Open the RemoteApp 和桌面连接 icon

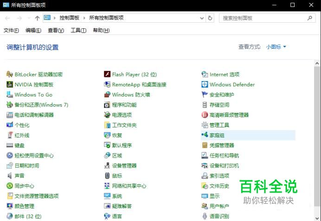(x=107, y=84)
